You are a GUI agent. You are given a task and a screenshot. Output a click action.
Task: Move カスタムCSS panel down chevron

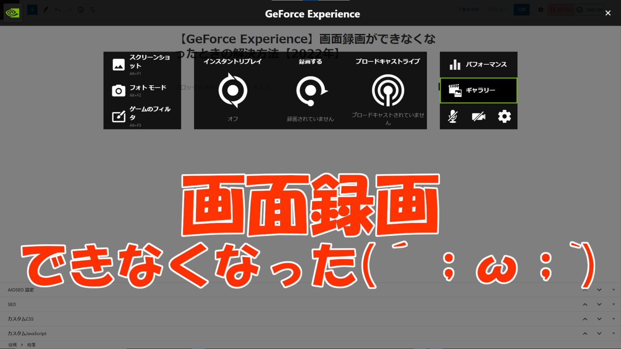(x=599, y=319)
